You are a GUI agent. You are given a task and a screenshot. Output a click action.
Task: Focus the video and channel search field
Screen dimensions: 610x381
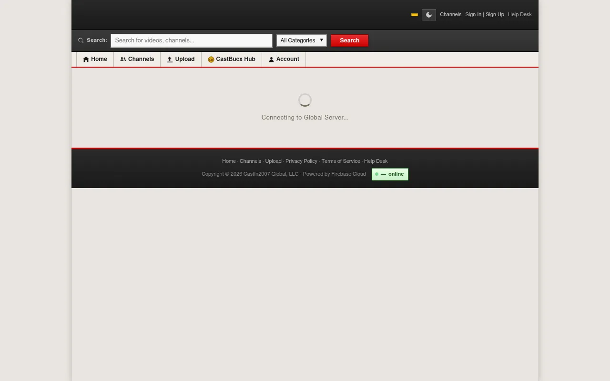click(x=192, y=40)
